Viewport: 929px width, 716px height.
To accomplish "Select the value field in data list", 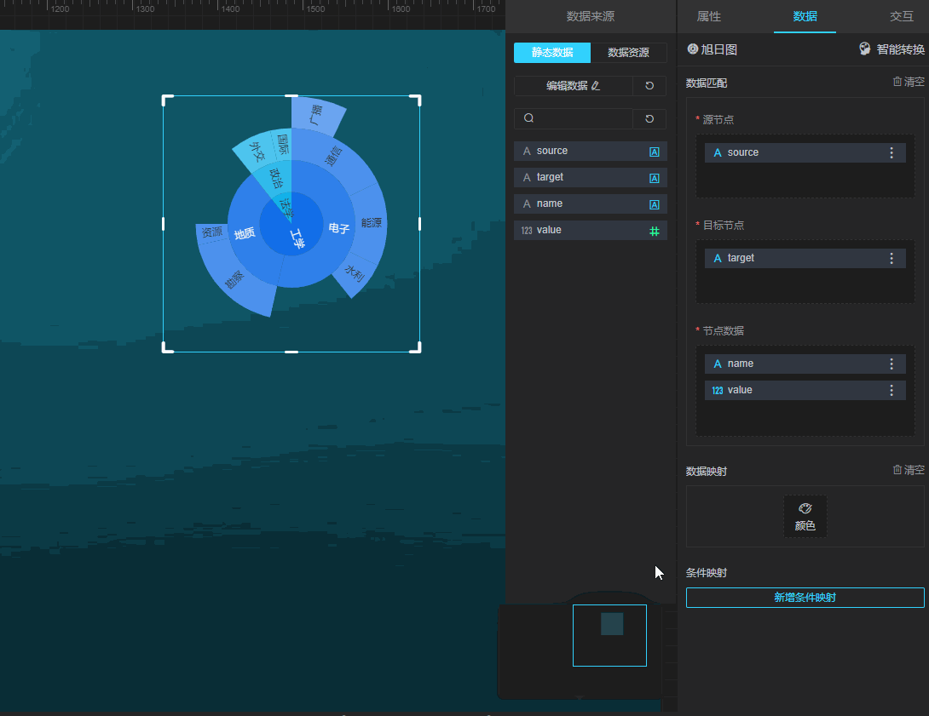I will pos(590,230).
